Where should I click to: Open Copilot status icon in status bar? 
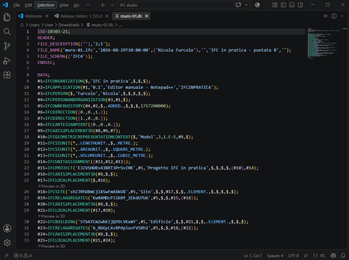[333, 255]
